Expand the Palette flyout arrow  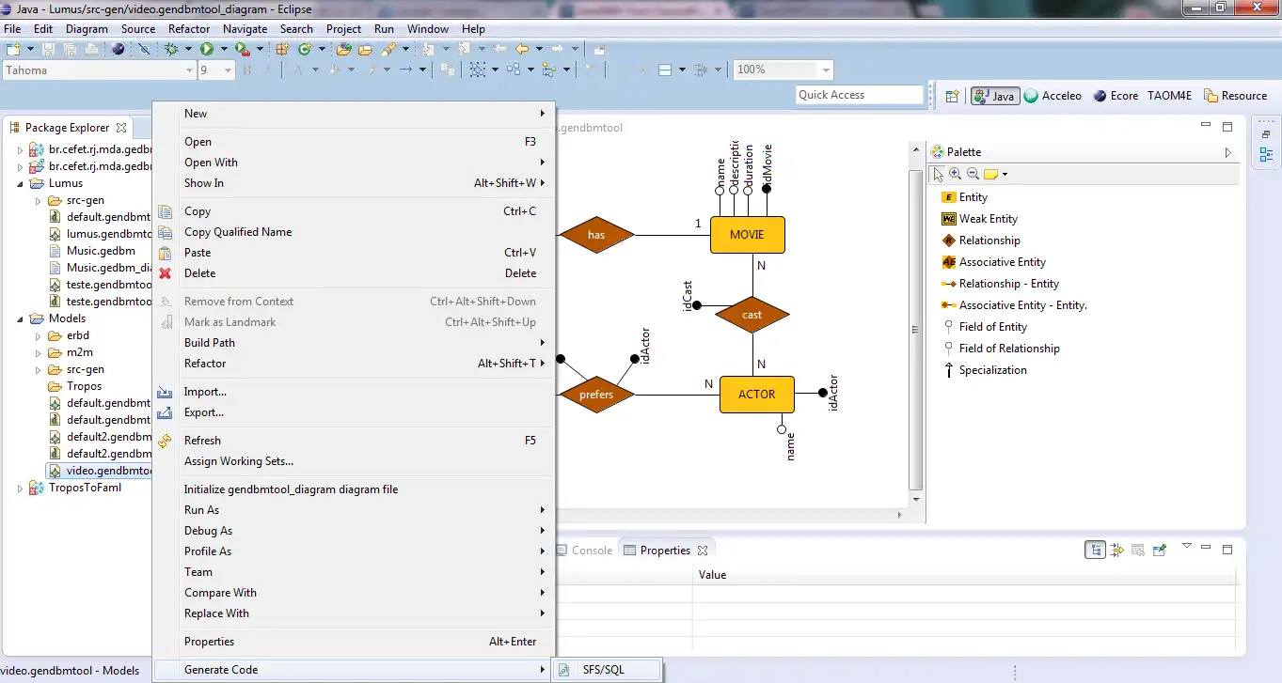point(1227,152)
